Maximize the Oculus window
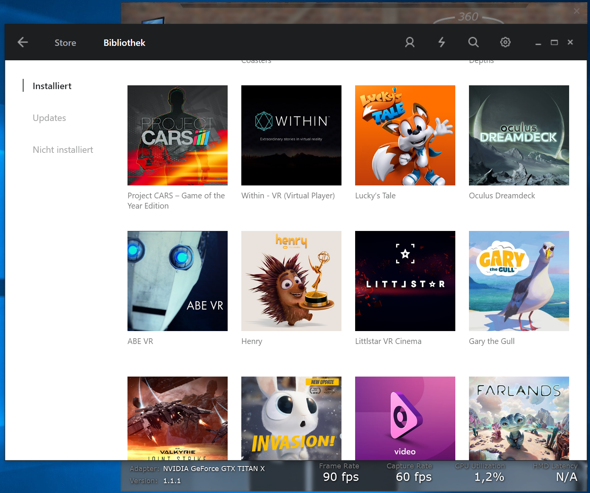The height and width of the screenshot is (493, 590). click(554, 42)
